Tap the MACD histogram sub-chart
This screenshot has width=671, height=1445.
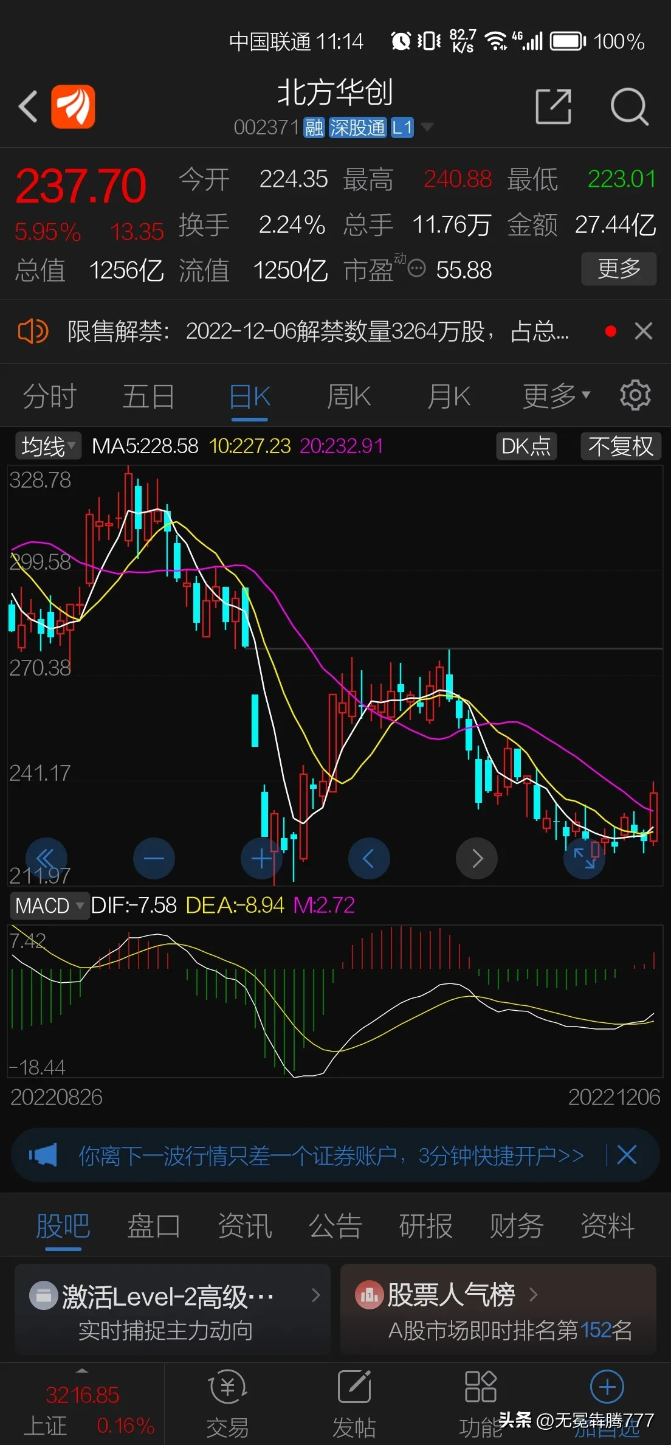[x=335, y=1002]
